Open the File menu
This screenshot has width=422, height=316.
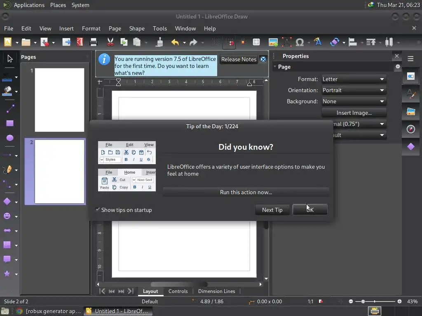pyautogui.click(x=9, y=28)
